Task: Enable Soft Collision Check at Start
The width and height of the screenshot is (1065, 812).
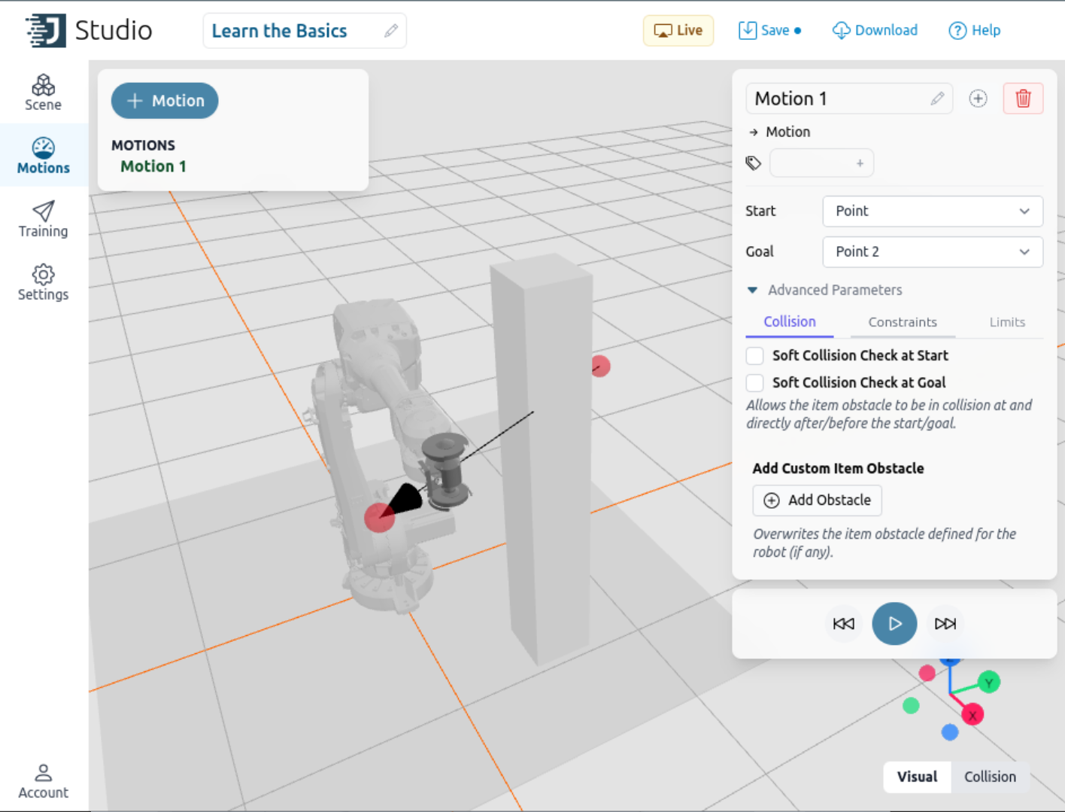Action: click(x=755, y=355)
